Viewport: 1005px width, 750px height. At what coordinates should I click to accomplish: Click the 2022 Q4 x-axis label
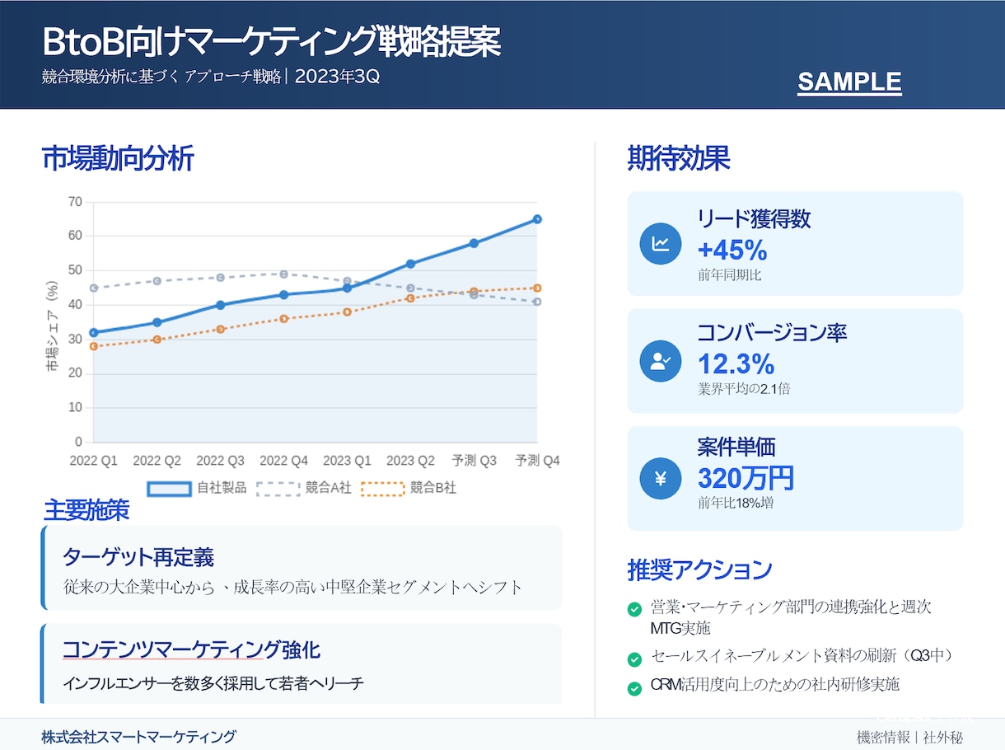coord(284,461)
